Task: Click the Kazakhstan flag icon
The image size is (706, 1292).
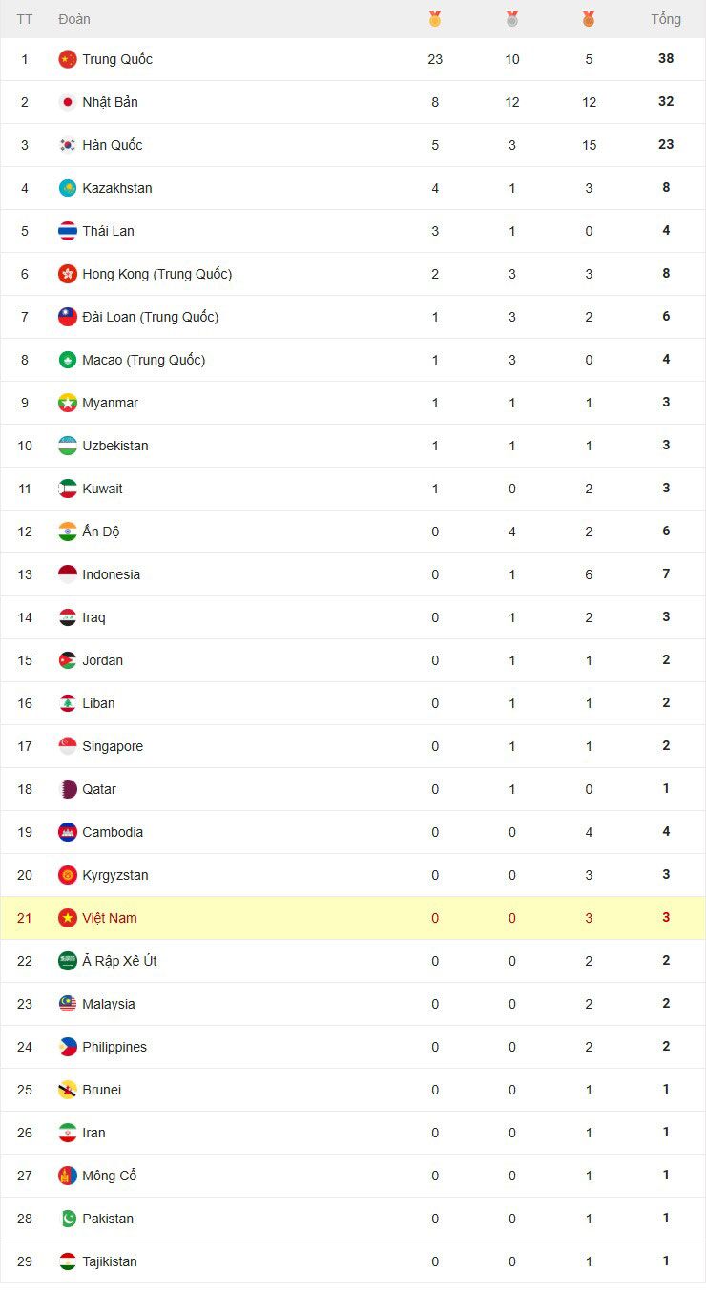Action: click(x=68, y=188)
